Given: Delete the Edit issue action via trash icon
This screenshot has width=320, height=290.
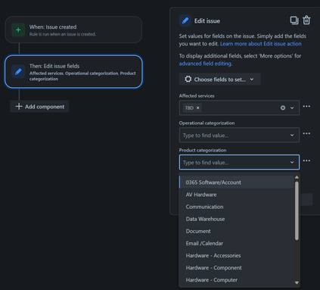Looking at the screenshot, I should (306, 20).
